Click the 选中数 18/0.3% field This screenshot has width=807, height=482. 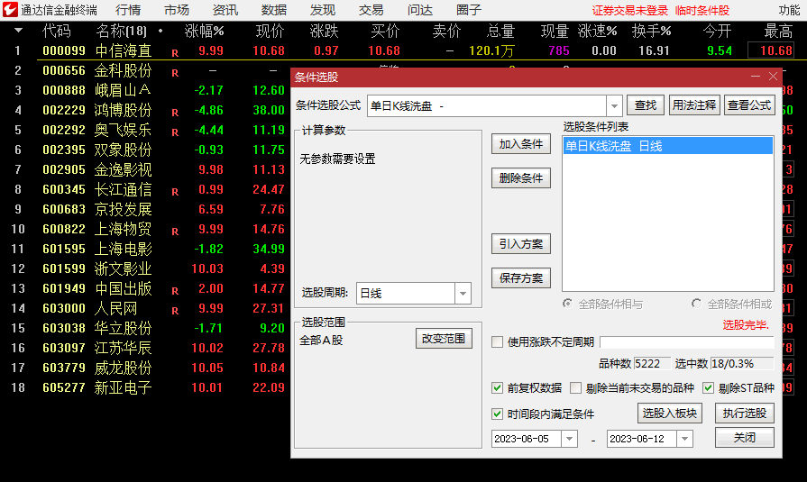coord(742,364)
